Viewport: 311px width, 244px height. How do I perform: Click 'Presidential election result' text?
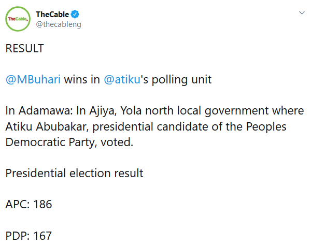(74, 173)
